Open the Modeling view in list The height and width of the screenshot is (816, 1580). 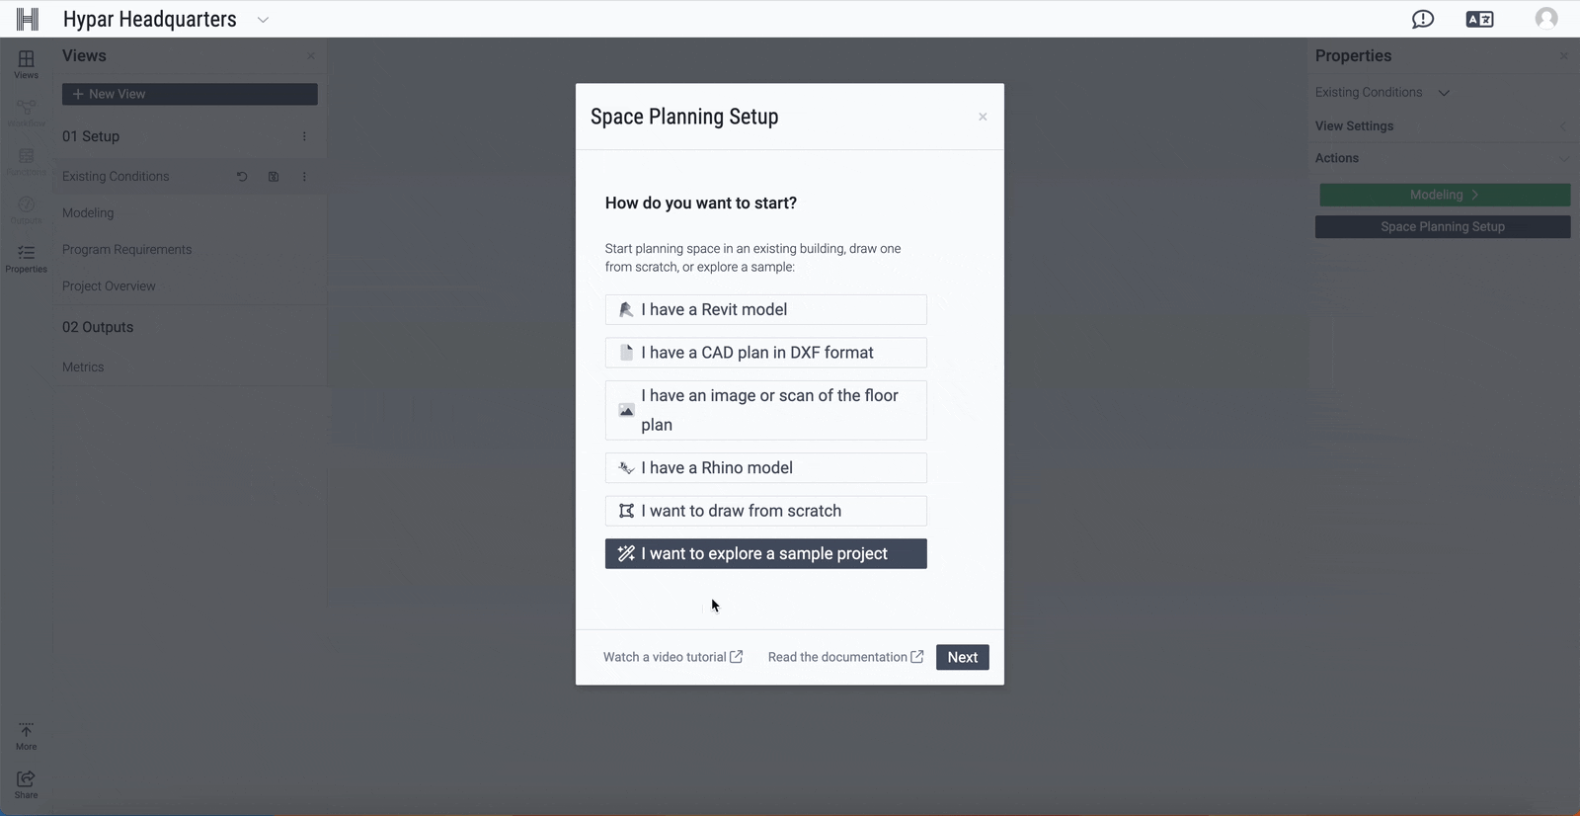pyautogui.click(x=88, y=213)
